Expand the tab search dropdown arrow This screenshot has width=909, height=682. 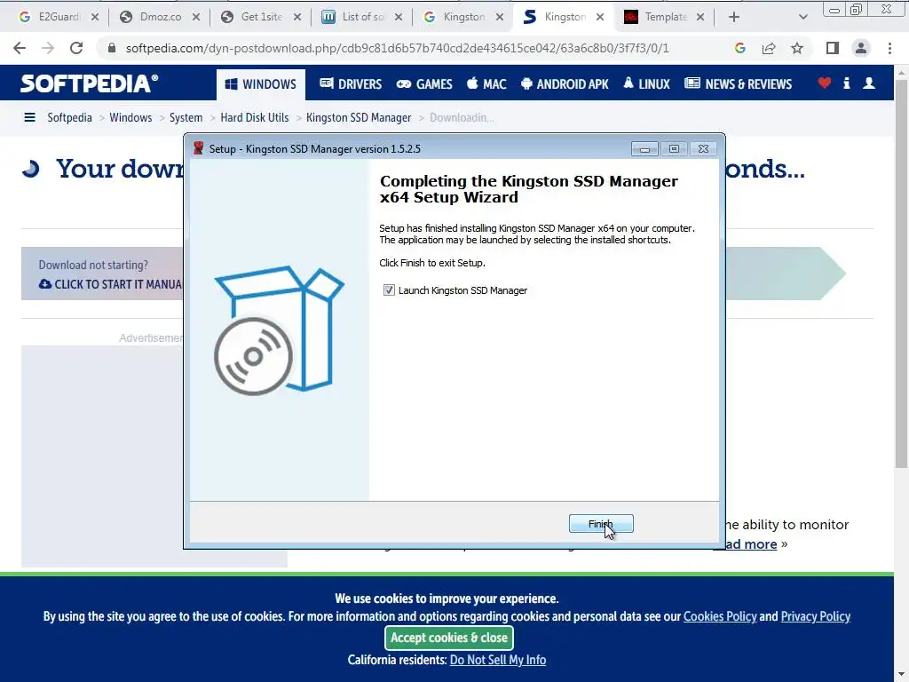pos(802,17)
